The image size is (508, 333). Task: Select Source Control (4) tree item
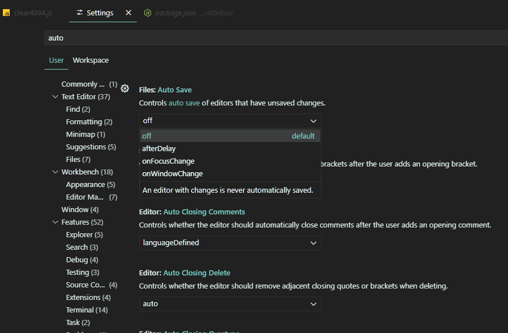(92, 285)
